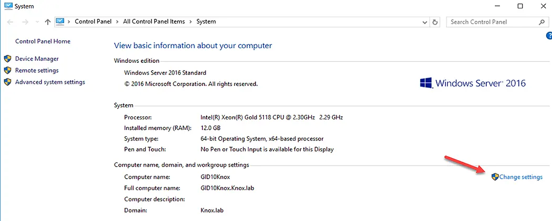The height and width of the screenshot is (221, 552).
Task: Open the address bar history dropdown
Action: [425, 22]
